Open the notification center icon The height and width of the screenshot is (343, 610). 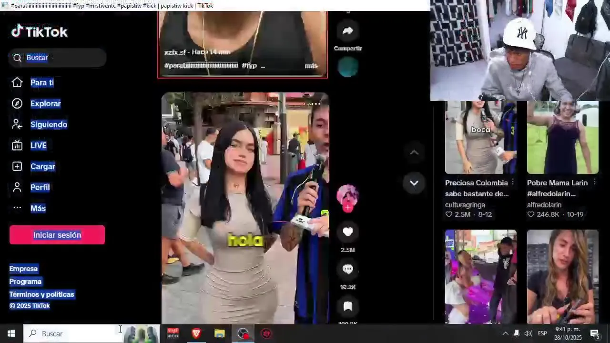click(595, 333)
